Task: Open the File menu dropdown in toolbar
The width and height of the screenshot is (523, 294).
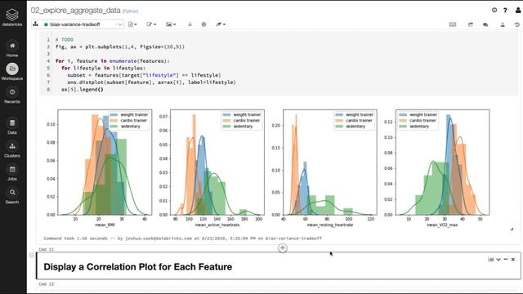Action: 132,24
